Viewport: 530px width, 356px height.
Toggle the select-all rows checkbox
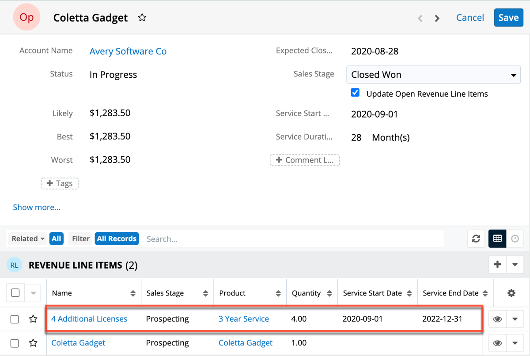pos(15,293)
